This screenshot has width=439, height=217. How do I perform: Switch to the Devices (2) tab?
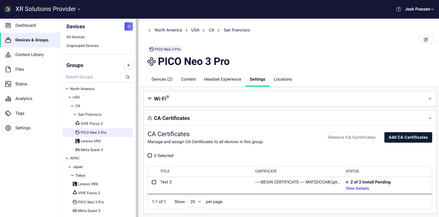pyautogui.click(x=162, y=79)
